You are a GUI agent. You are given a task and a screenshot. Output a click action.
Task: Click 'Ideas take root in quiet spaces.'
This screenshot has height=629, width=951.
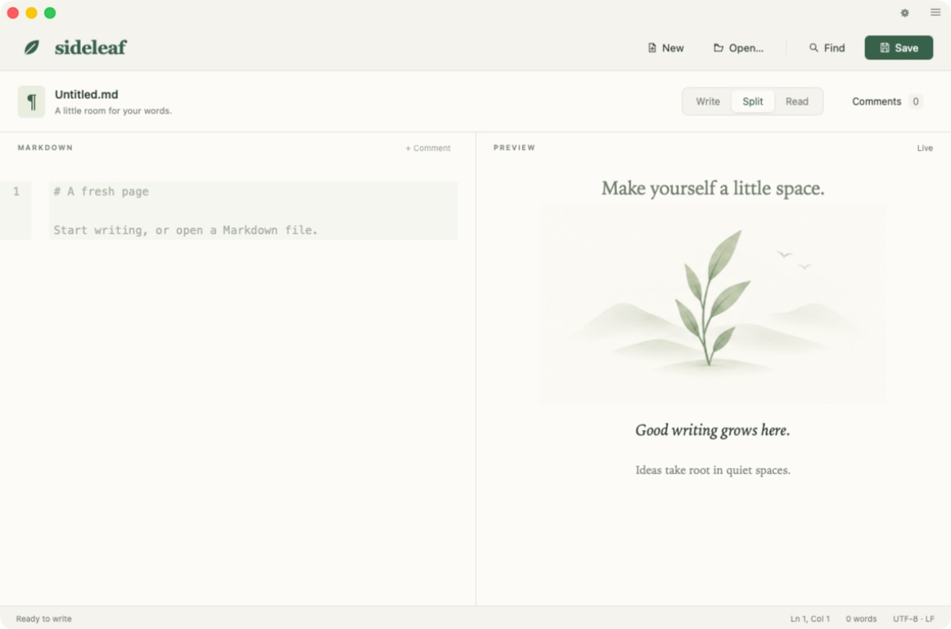(713, 470)
